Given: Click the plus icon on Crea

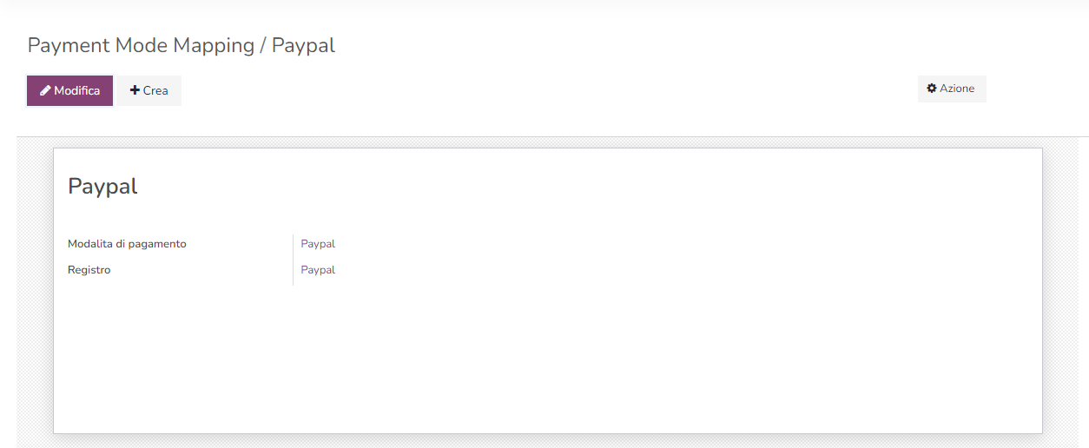Looking at the screenshot, I should 135,90.
